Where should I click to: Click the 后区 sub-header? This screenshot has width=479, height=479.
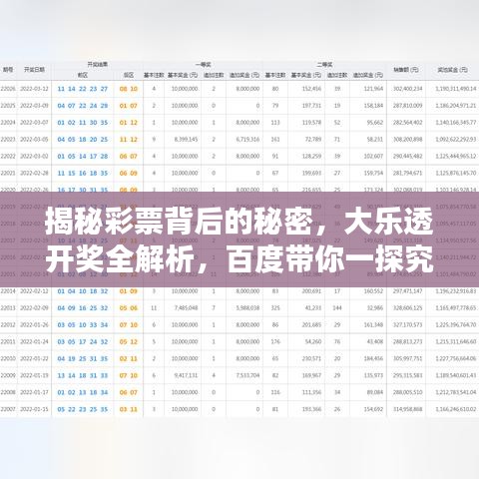129,75
